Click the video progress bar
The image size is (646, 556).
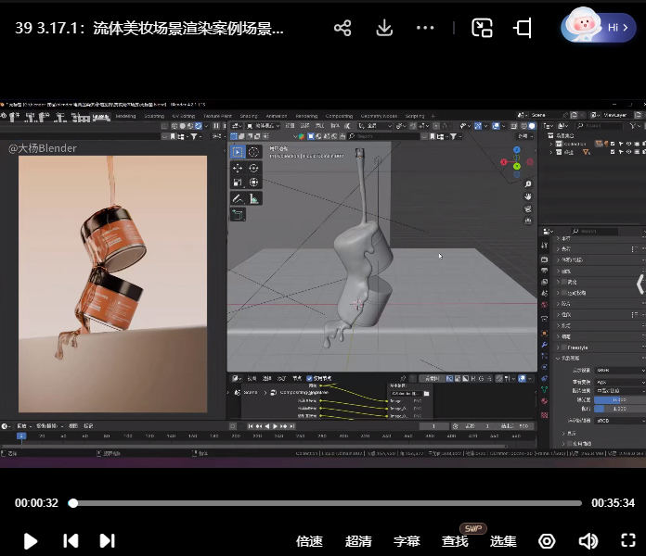pyautogui.click(x=325, y=503)
